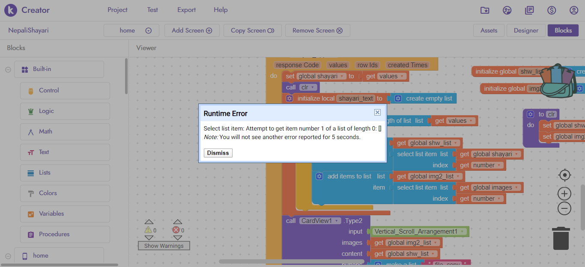Go to previous warning up arrow
585x267 pixels.
149,222
